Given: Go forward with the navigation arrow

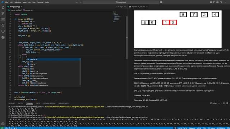Looking at the screenshot, I should (x=80, y=2).
